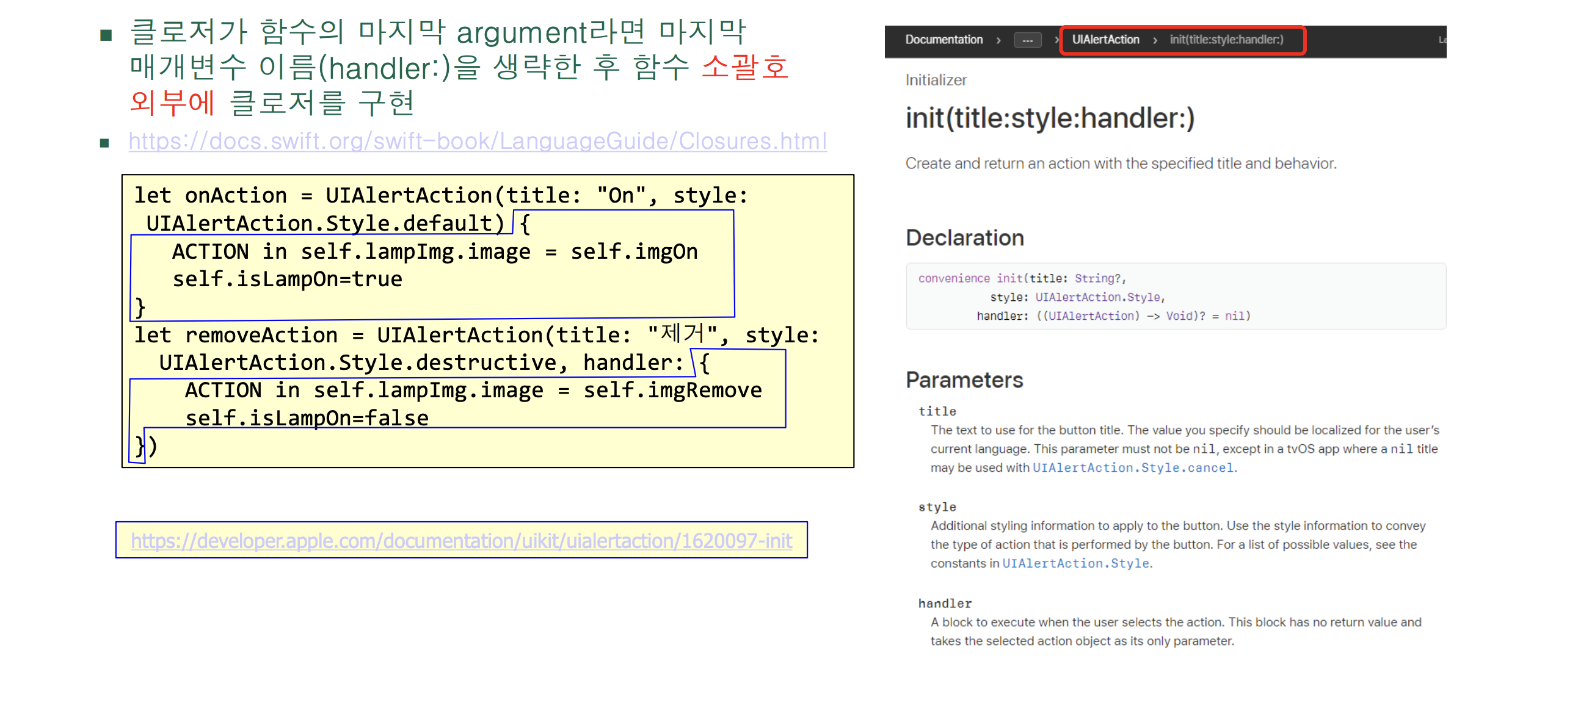Viewport: 1578px width, 714px height.
Task: Expand the collapsed '...' breadcrumb button
Action: (x=1027, y=40)
